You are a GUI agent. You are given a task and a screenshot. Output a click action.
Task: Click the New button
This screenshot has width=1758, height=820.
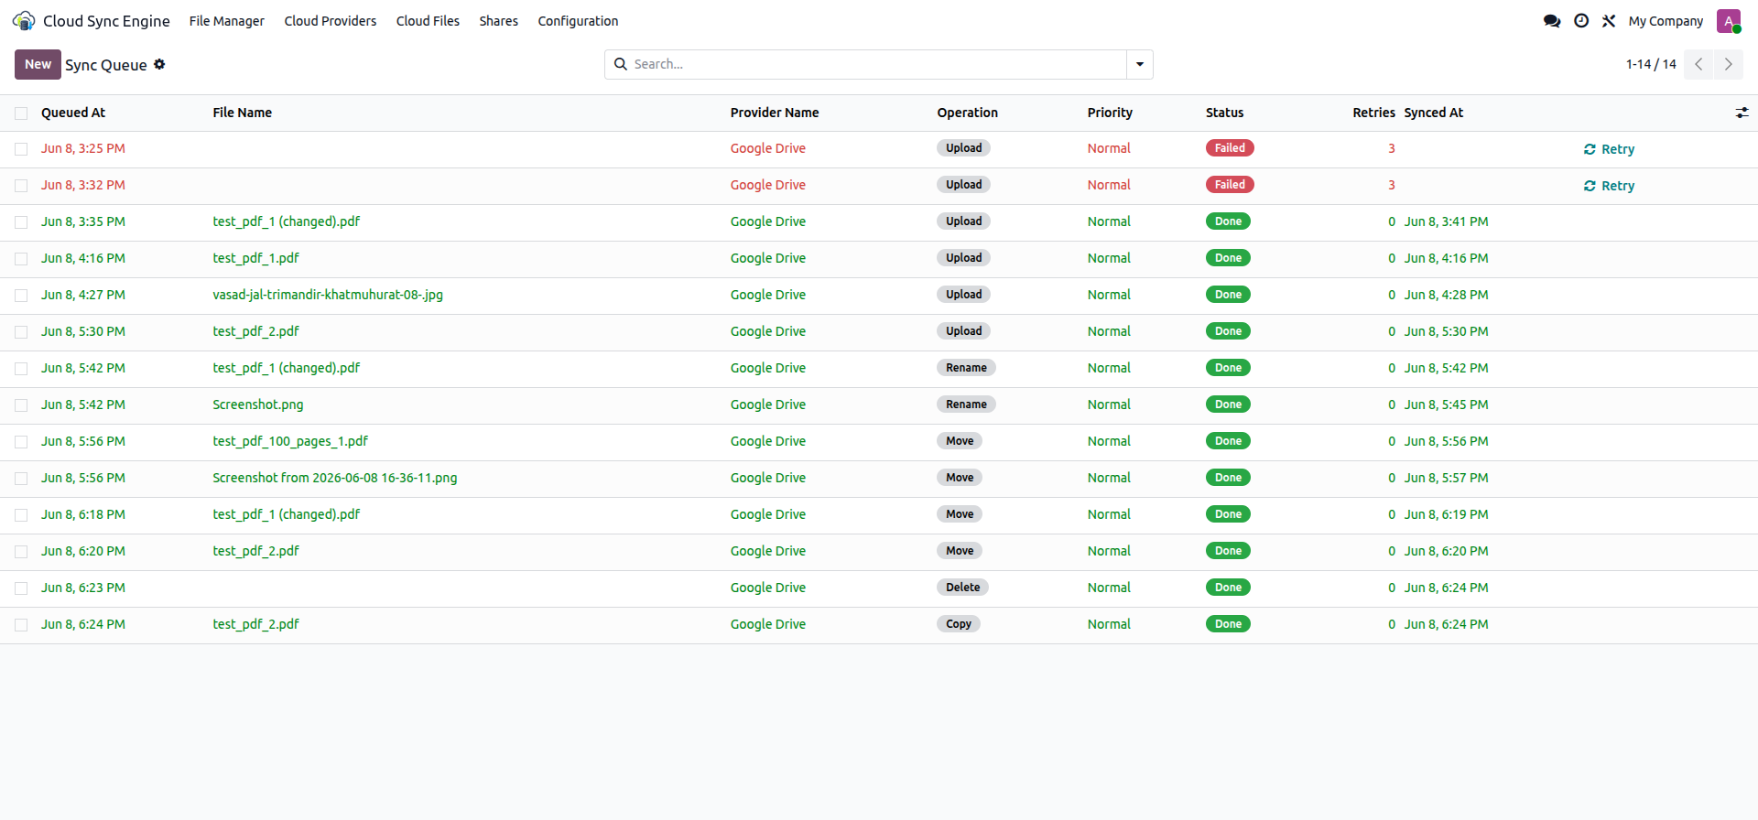[38, 64]
